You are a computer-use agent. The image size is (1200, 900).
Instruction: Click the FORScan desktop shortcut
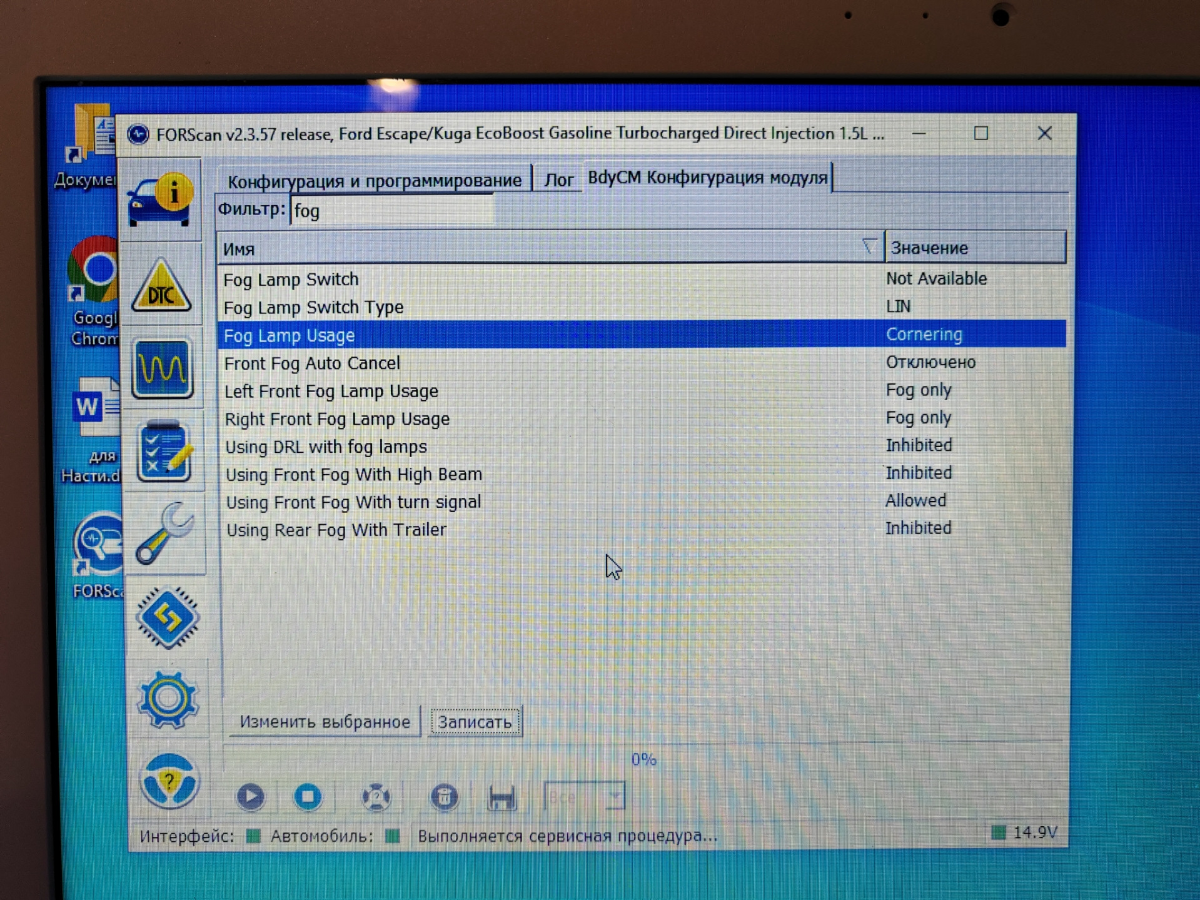coord(97,556)
